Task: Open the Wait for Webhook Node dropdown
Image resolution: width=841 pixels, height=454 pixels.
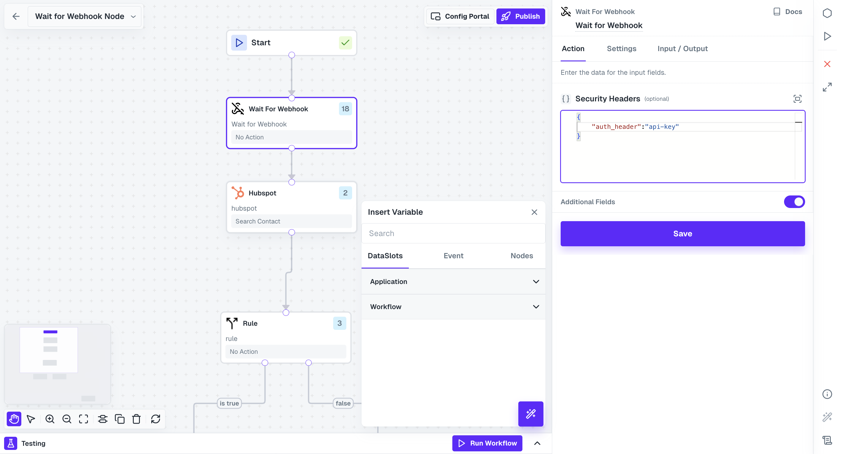Action: click(x=133, y=16)
